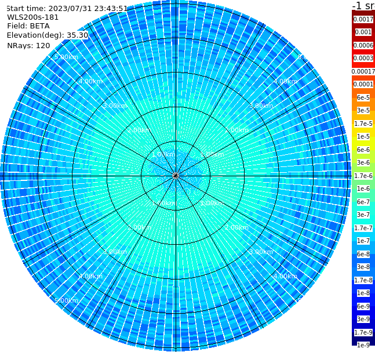Click the 3e-8 colorbar tick label
The height and width of the screenshot is (352, 375).
[x=363, y=267]
